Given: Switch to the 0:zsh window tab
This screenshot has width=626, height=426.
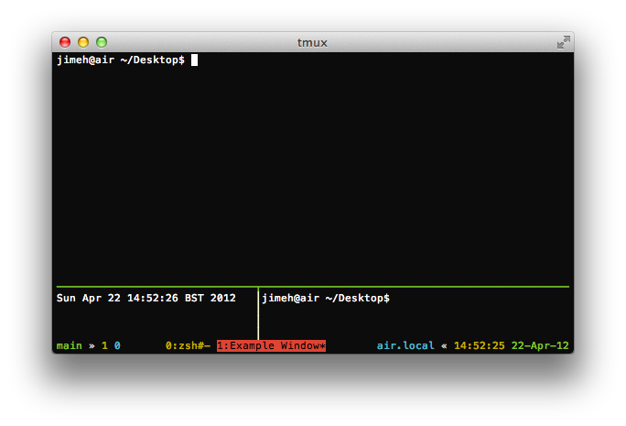Looking at the screenshot, I should point(188,346).
